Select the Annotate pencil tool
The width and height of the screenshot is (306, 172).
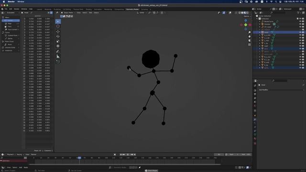pyautogui.click(x=58, y=52)
